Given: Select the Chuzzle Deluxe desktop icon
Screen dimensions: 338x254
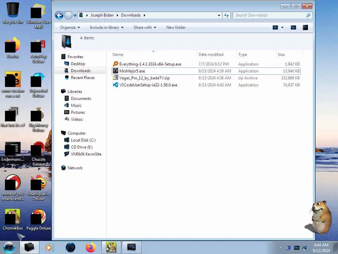Looking at the screenshot, I should tap(38, 153).
